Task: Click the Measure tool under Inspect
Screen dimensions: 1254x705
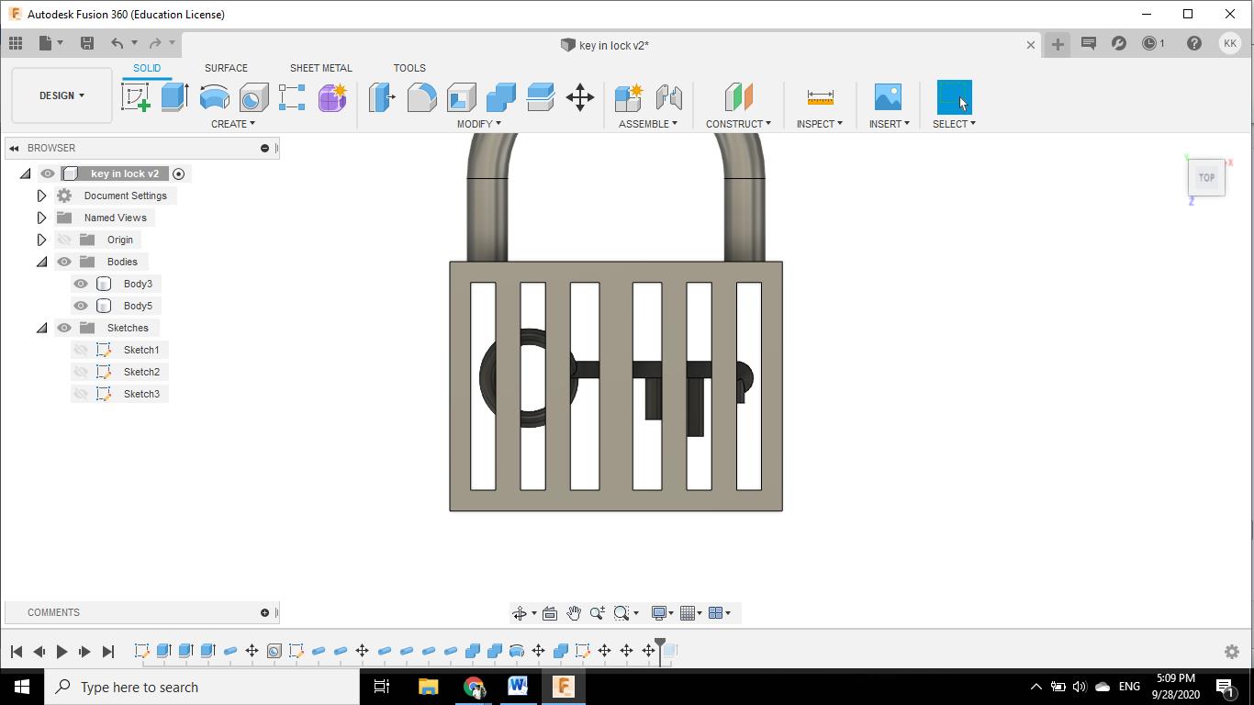Action: [x=820, y=97]
